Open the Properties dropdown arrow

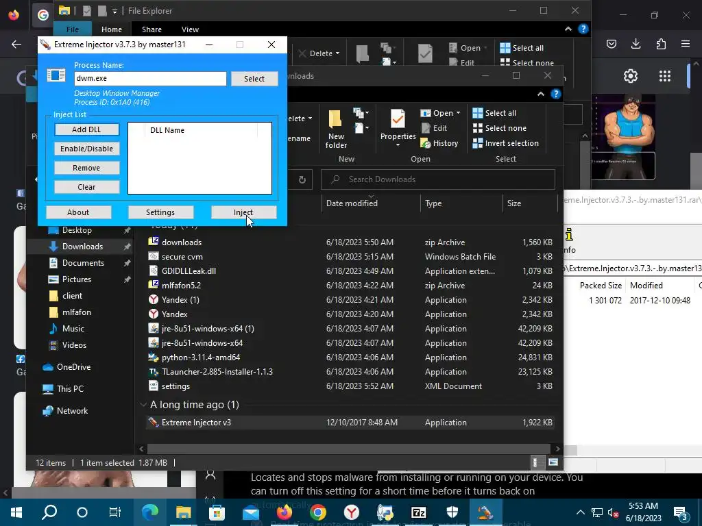(398, 145)
